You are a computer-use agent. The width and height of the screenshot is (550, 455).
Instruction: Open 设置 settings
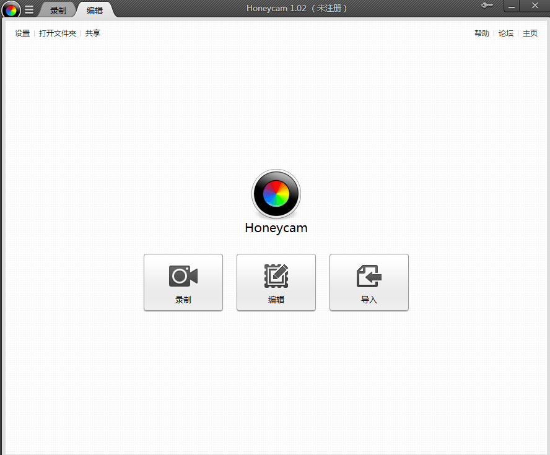pyautogui.click(x=22, y=33)
